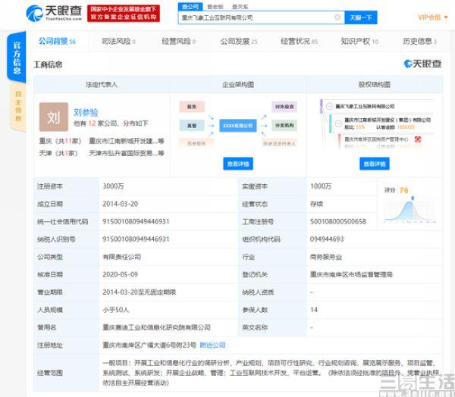The image size is (455, 397).
Task: Select the 组织机构代码 value 094944693
Action: tap(327, 239)
